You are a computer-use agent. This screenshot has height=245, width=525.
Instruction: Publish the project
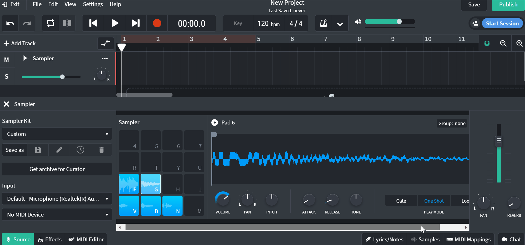coord(508,5)
